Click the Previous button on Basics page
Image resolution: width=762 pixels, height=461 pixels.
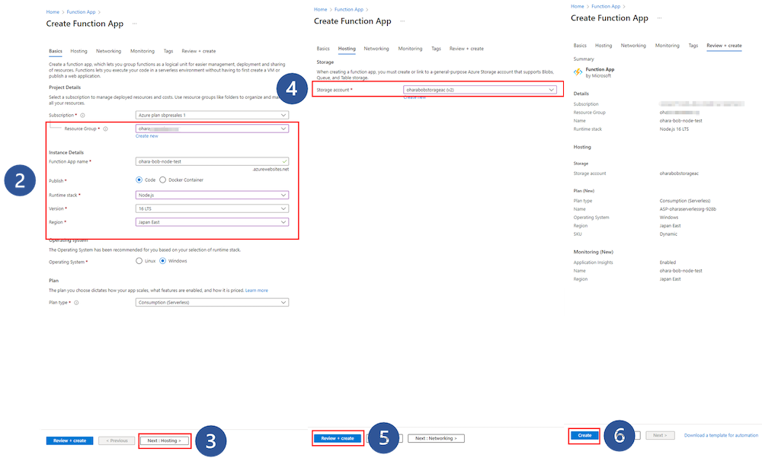[117, 440]
